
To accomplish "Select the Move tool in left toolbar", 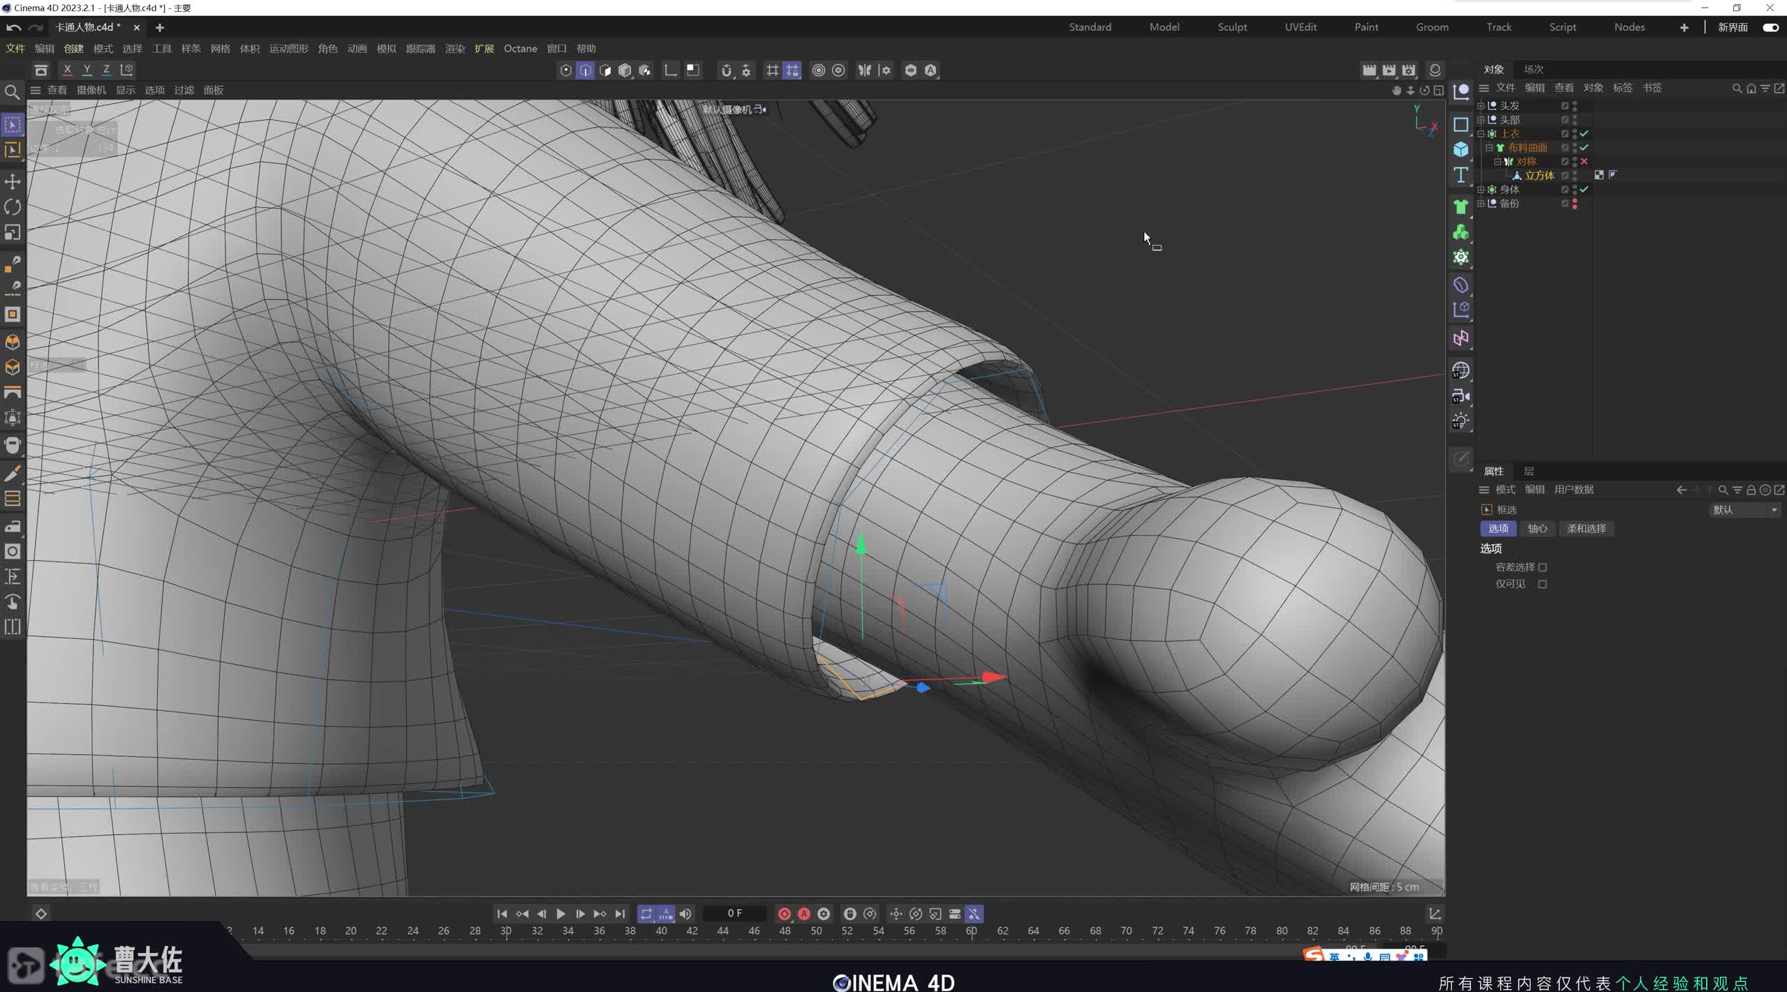I will [13, 182].
